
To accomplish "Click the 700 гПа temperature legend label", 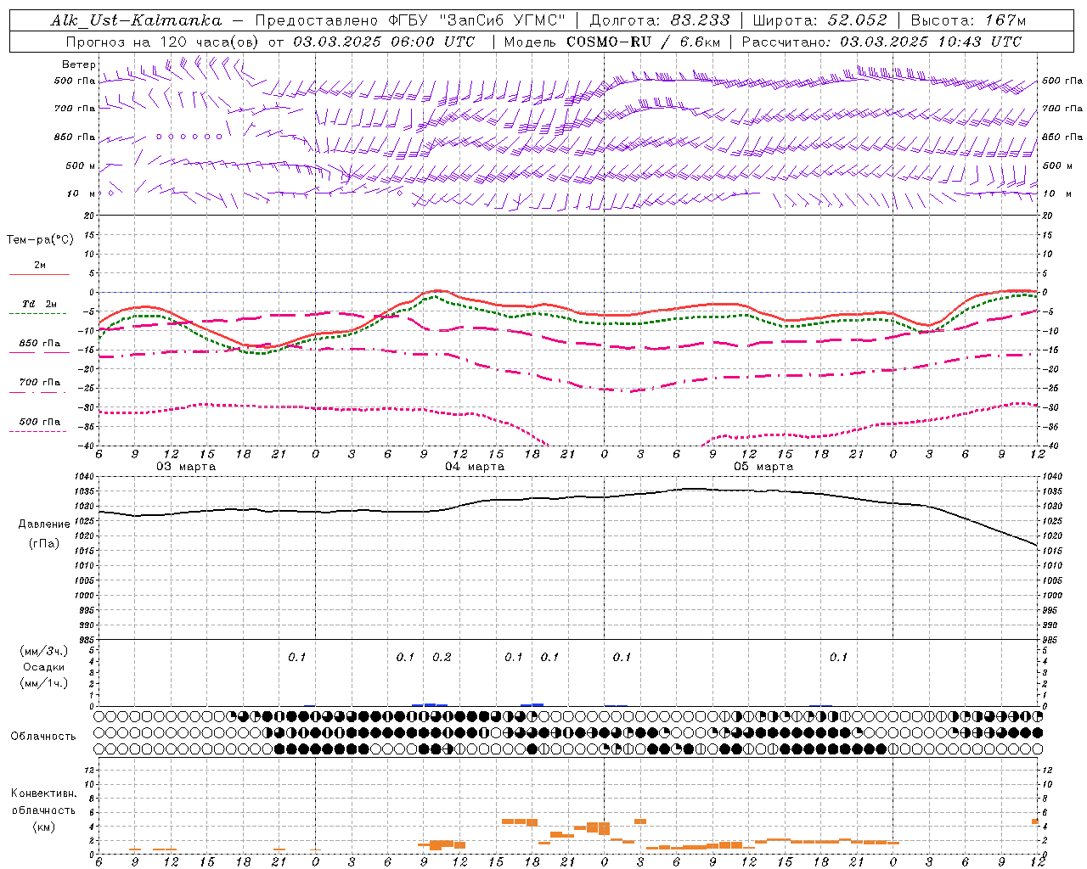I will [x=40, y=382].
